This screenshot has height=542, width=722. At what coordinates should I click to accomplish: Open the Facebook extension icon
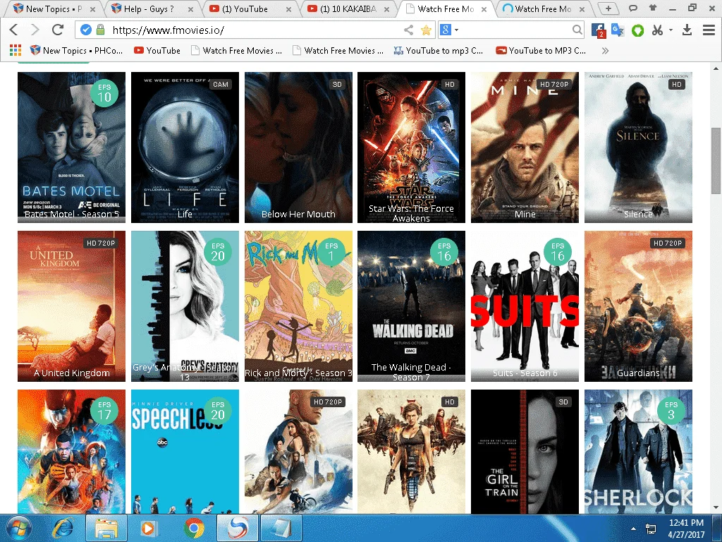click(598, 30)
